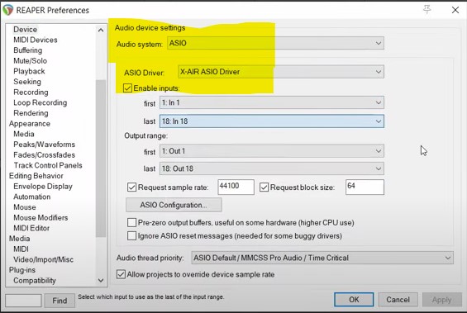Click the sample rate field showing 44100
This screenshot has width=467, height=313.
[x=236, y=187]
